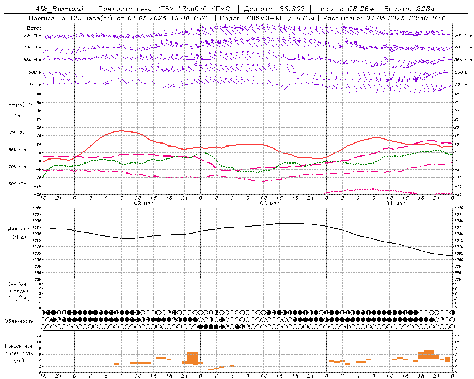The width and height of the screenshot is (474, 379).
Task: Click the (км) unit under convective cloudiness
Action: 19,360
